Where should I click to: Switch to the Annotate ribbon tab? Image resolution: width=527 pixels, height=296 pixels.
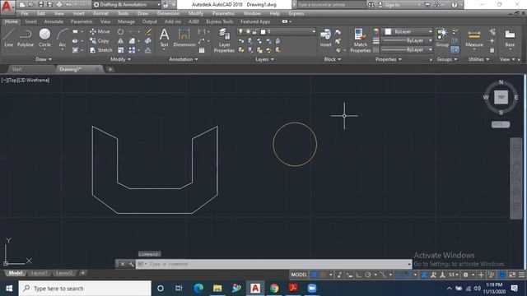click(x=54, y=21)
